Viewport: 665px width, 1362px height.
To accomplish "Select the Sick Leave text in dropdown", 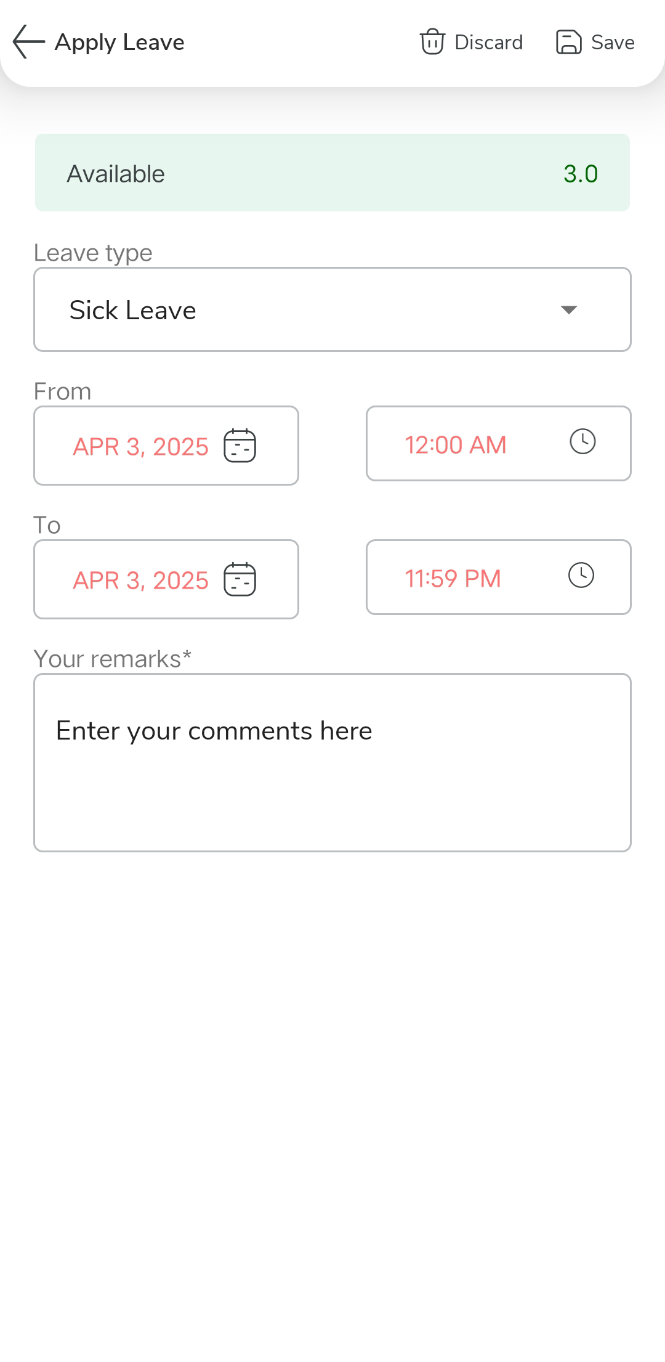I will click(133, 310).
